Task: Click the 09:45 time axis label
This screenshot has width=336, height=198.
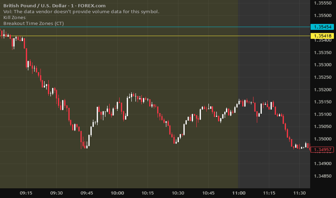Action: (87, 193)
